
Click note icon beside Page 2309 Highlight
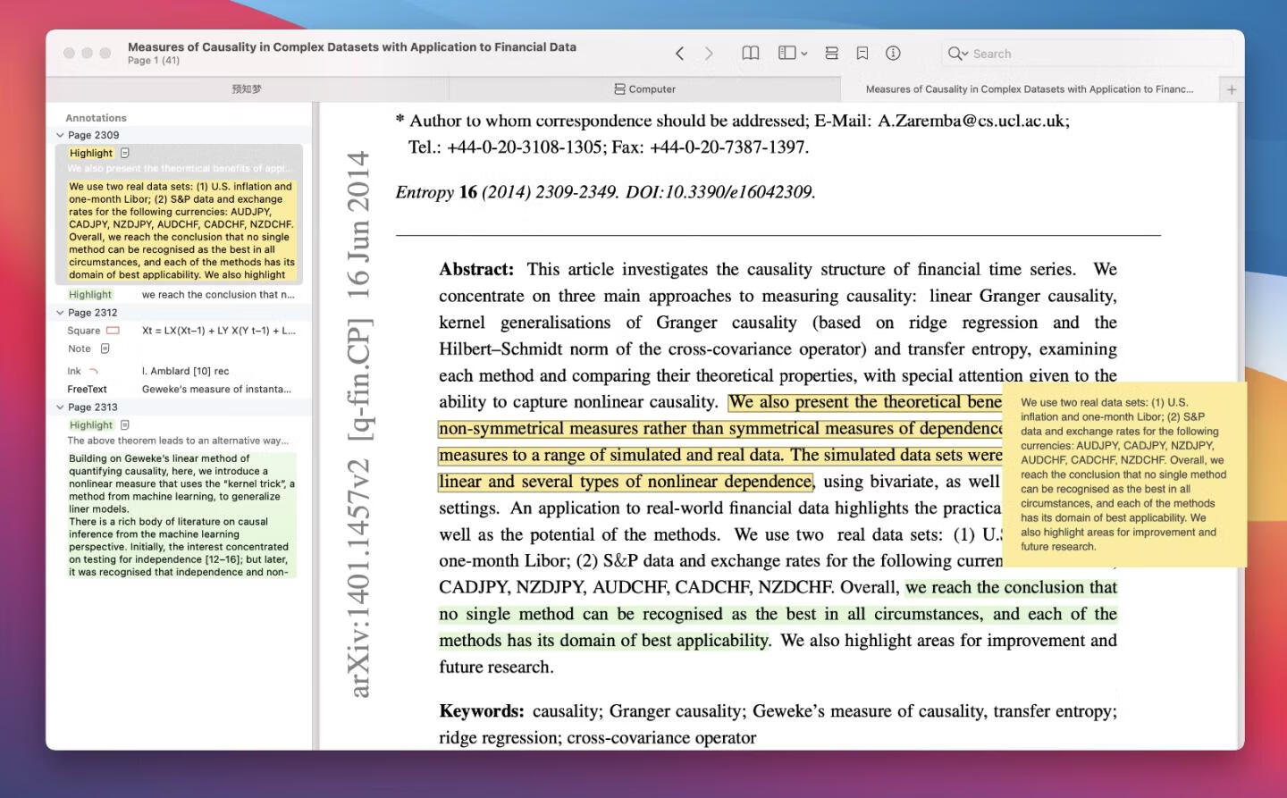(125, 153)
